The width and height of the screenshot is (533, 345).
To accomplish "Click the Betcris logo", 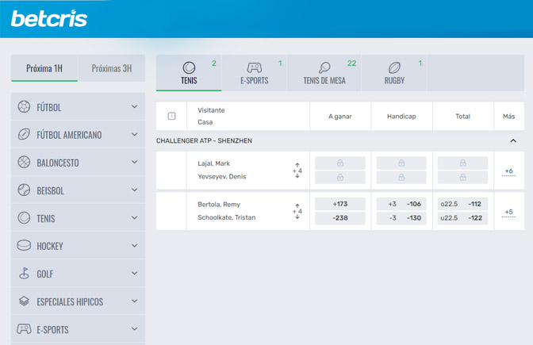I will [x=49, y=18].
